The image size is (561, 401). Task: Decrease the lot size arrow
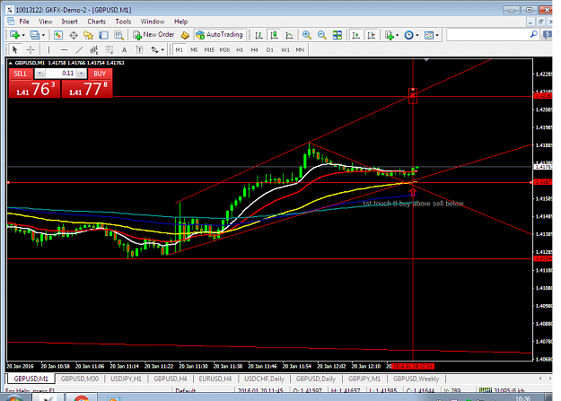point(39,74)
